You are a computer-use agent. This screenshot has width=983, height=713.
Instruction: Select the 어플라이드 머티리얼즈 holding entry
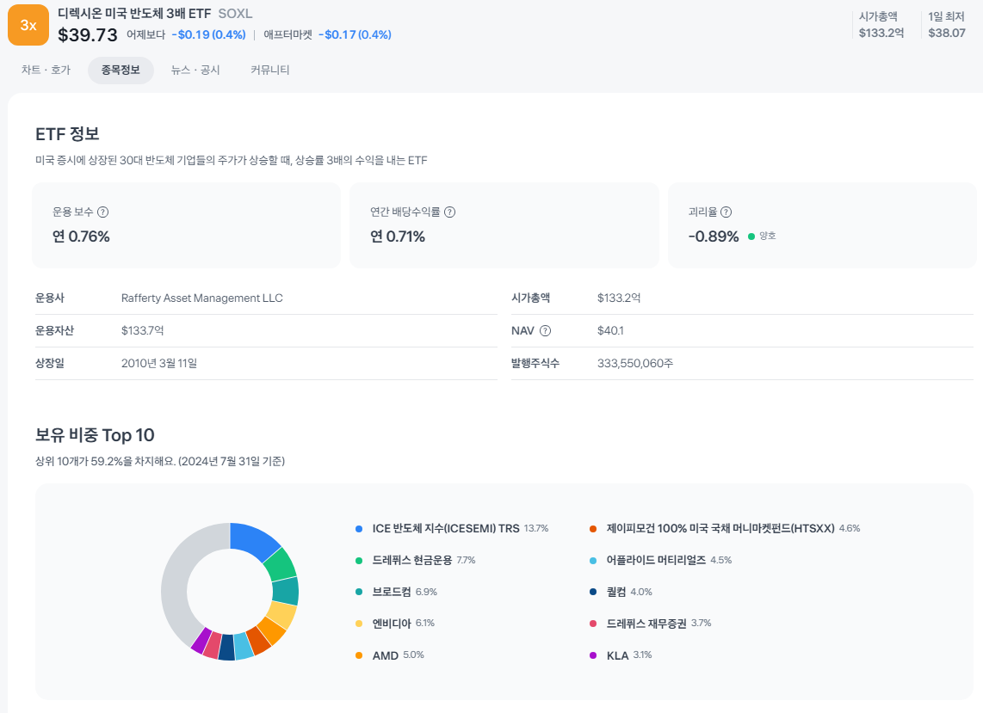(x=656, y=560)
